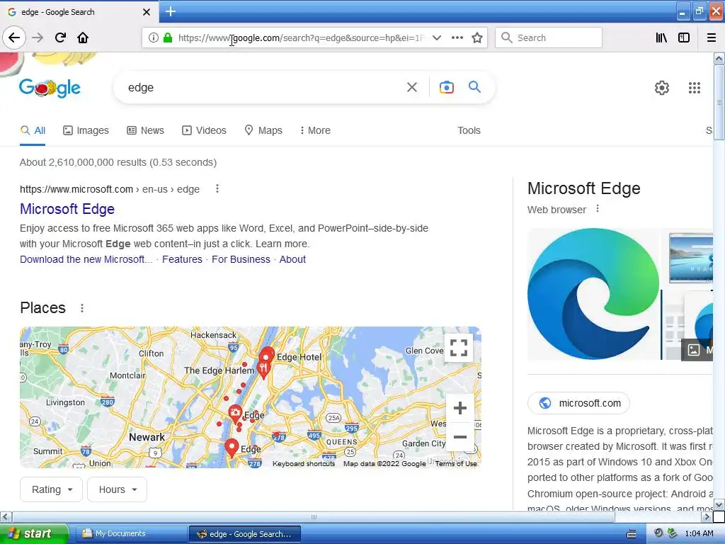
Task: Zoom in on the map
Action: (x=459, y=408)
